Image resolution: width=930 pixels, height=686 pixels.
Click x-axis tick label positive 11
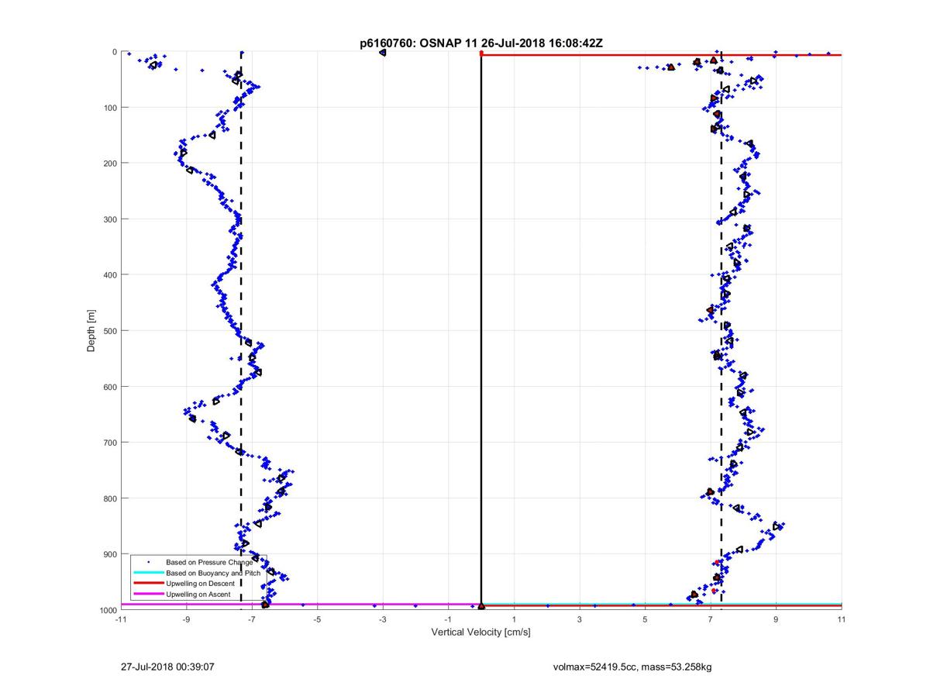842,619
